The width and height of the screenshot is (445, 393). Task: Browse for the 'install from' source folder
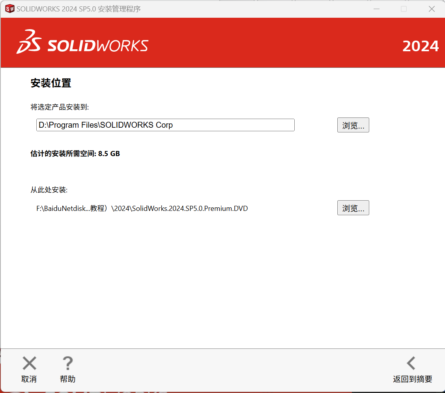tap(353, 208)
